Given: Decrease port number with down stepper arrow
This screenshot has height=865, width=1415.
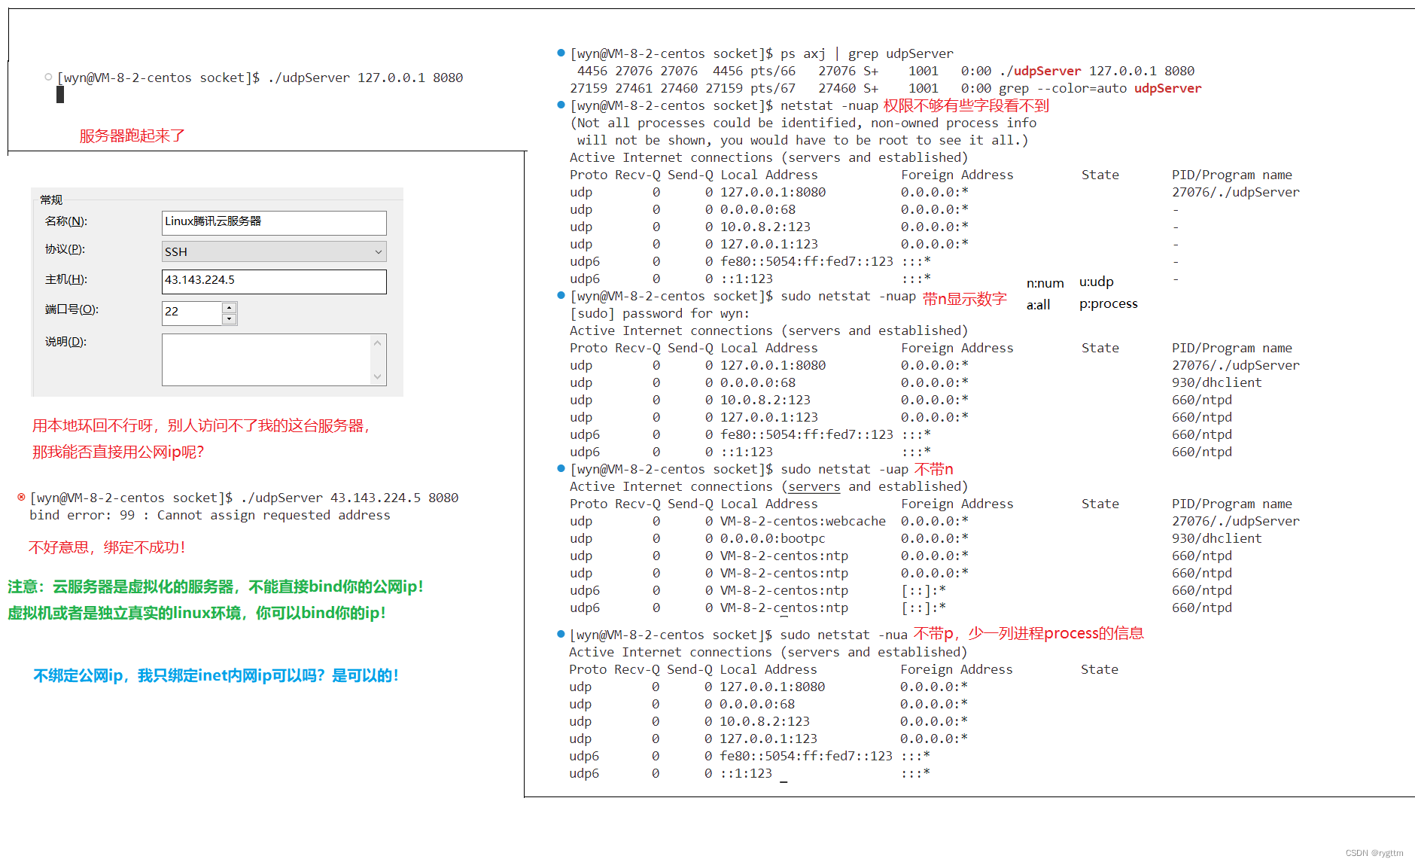Looking at the screenshot, I should [x=230, y=319].
